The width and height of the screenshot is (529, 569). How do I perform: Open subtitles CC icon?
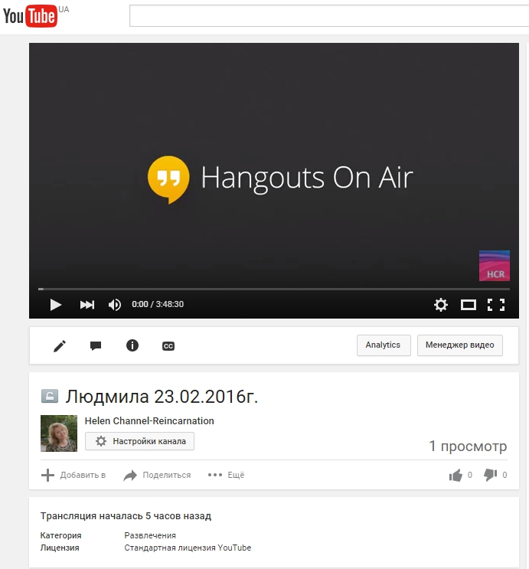[x=168, y=346]
